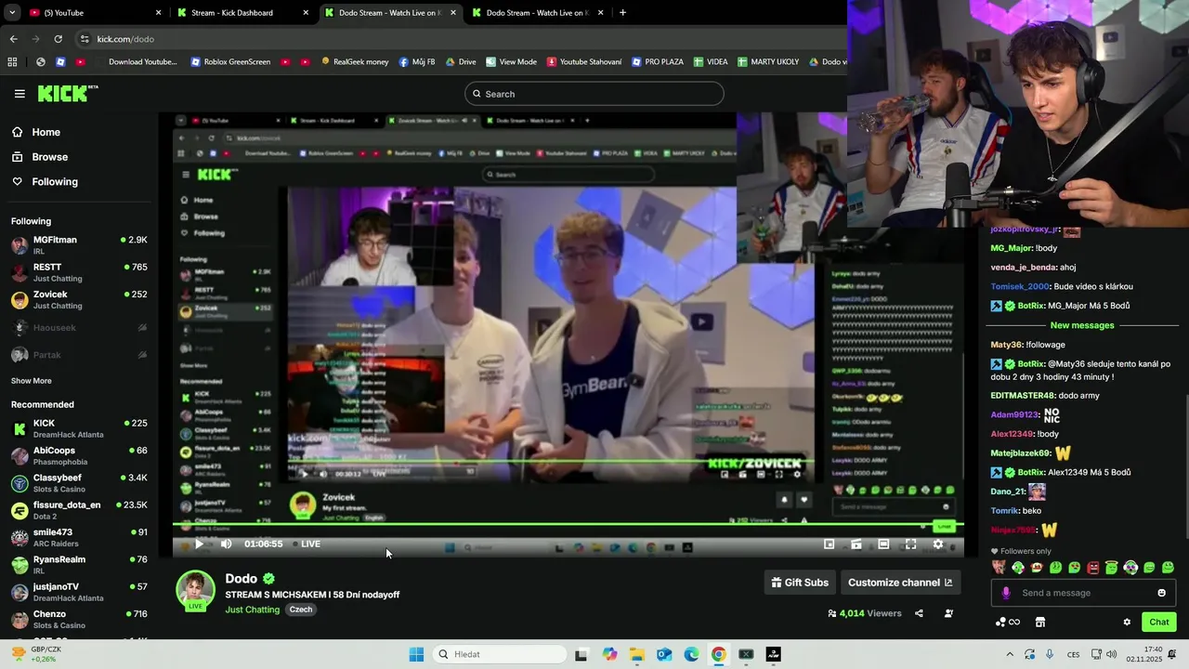Viewport: 1189px width, 669px height.
Task: Open the emote picker in message box
Action: 1161,593
